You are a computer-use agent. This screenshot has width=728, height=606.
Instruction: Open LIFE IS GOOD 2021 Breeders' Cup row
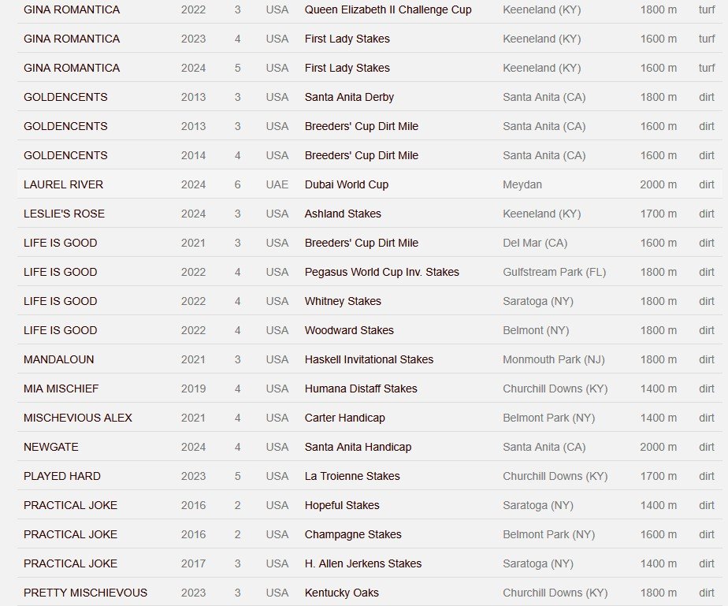point(61,244)
